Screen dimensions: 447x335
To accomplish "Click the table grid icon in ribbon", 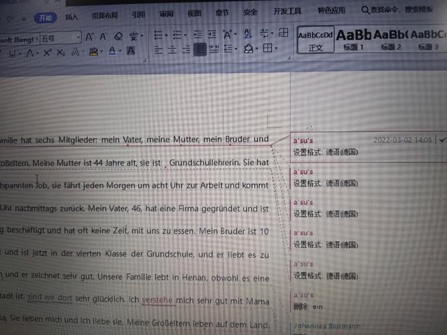I will 283,33.
